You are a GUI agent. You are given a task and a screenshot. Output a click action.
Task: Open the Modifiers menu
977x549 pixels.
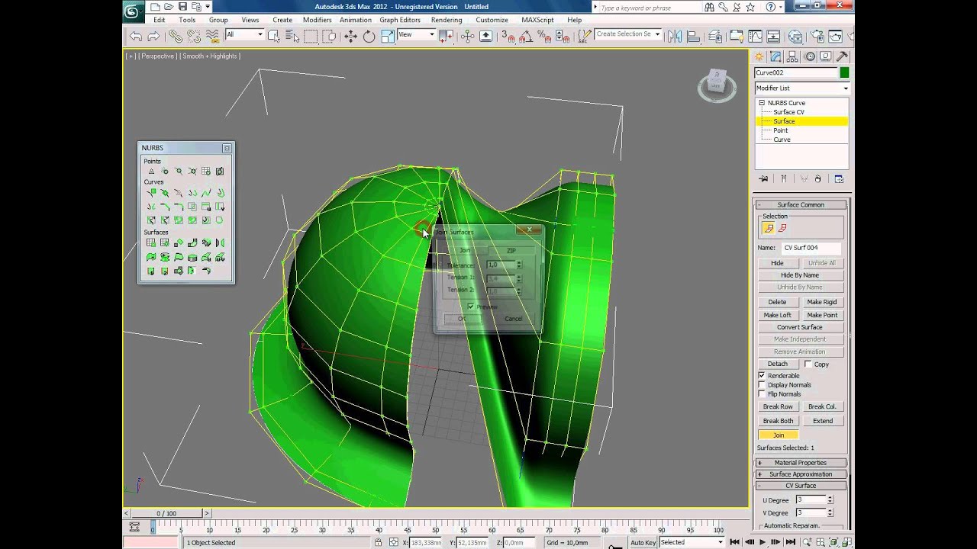(x=317, y=20)
